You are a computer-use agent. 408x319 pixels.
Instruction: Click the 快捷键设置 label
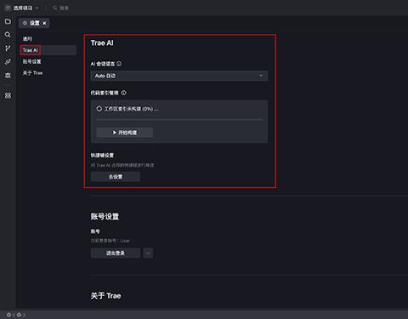click(x=102, y=155)
